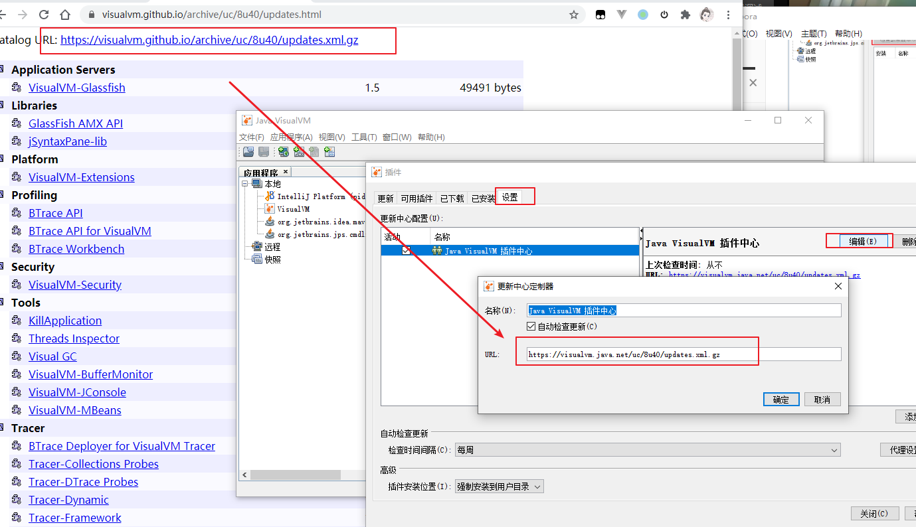Viewport: 916px width, 527px height.
Task: Click the 关闭(C) button in plugins dialog
Action: [875, 514]
